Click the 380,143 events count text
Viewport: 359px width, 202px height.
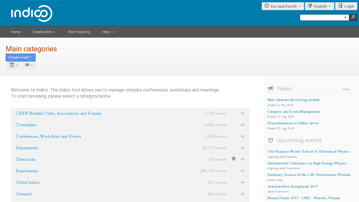click(213, 171)
